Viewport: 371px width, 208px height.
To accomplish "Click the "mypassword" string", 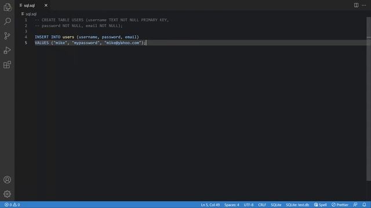I will coord(86,43).
